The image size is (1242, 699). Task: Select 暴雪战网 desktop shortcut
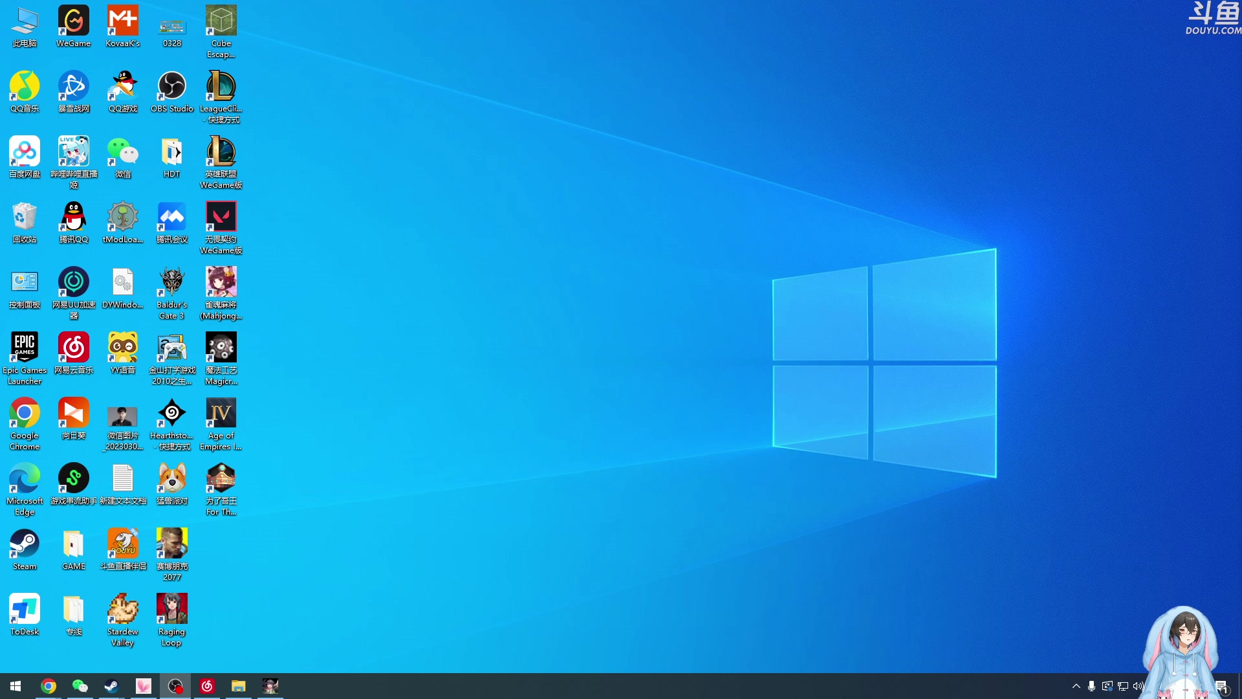[74, 92]
